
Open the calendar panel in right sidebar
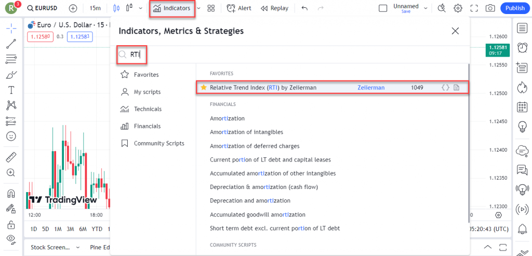click(522, 107)
